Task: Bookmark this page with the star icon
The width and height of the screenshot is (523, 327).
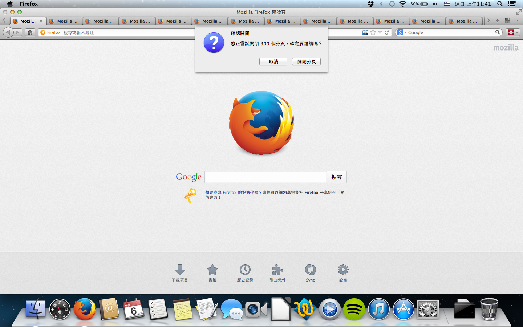Action: coord(373,32)
